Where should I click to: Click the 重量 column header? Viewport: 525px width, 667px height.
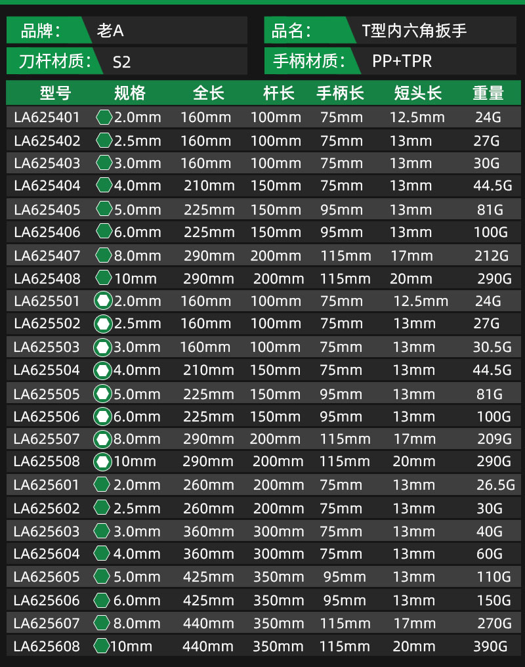click(x=488, y=93)
